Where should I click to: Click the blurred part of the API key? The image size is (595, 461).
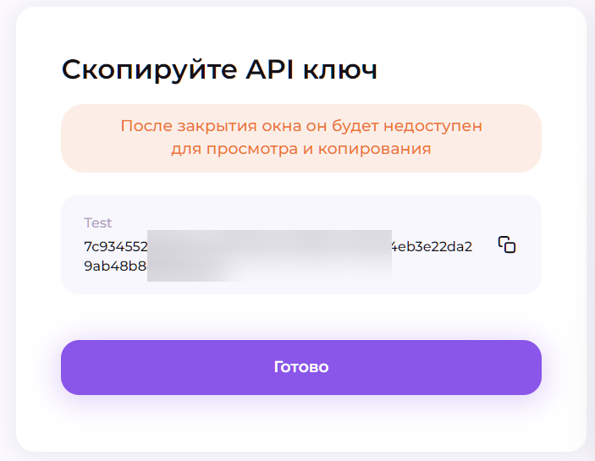pos(269,254)
